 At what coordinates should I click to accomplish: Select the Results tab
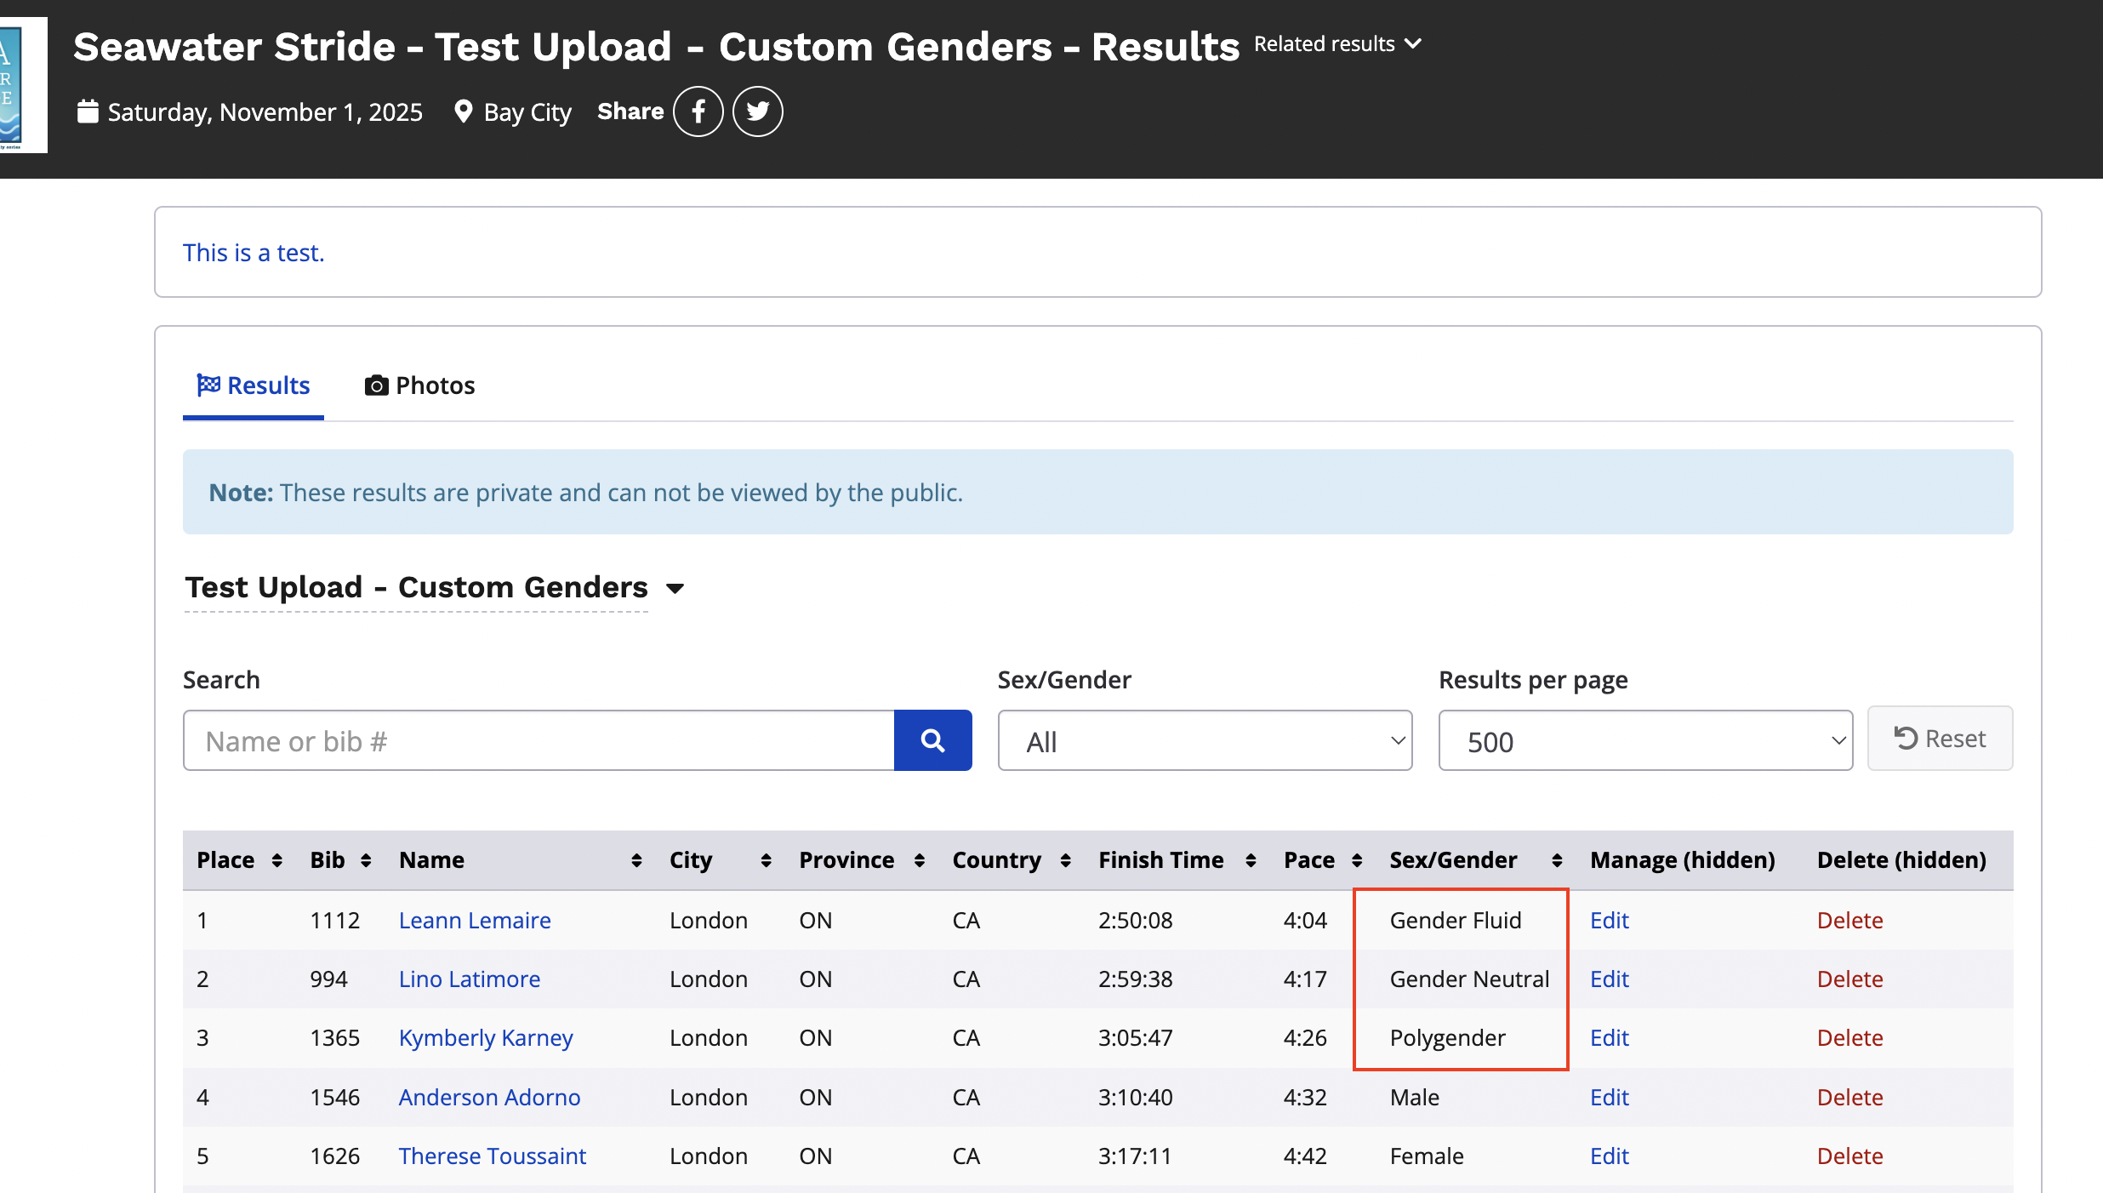click(254, 385)
